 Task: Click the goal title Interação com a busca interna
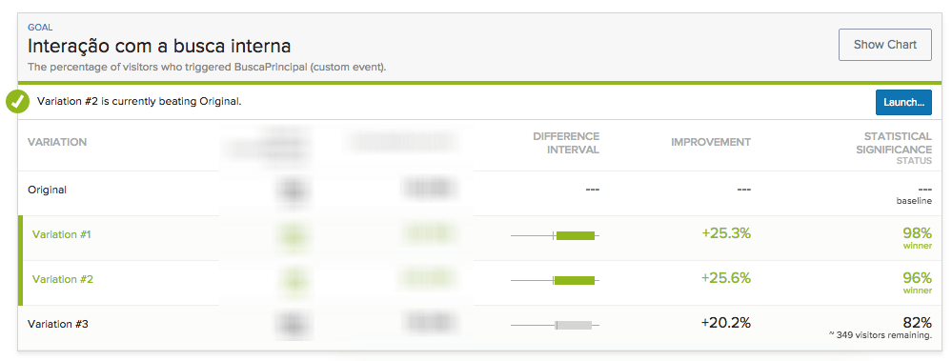click(159, 46)
